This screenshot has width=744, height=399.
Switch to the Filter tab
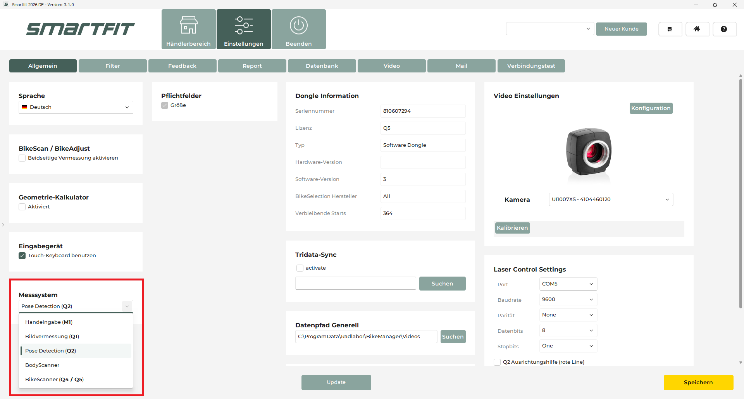(113, 66)
